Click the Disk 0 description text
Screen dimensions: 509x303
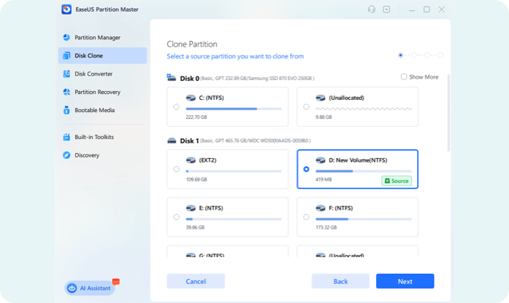tap(257, 79)
